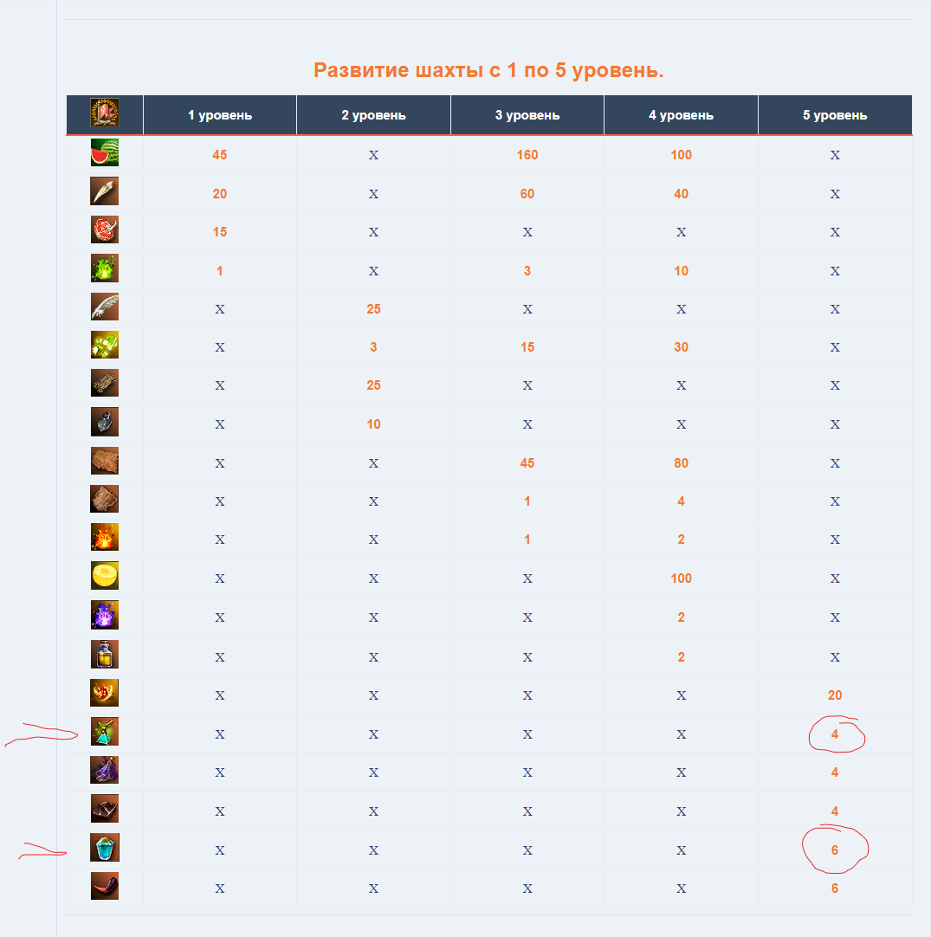Select the yellow melon slice icon
The height and width of the screenshot is (937, 931).
tap(105, 577)
